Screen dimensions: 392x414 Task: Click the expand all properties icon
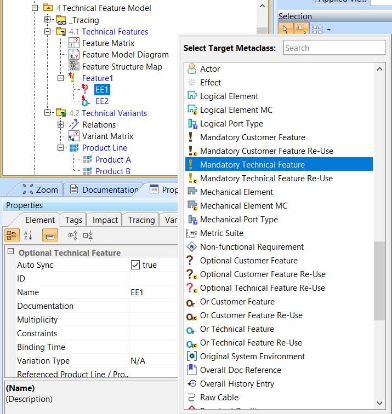coord(73,235)
